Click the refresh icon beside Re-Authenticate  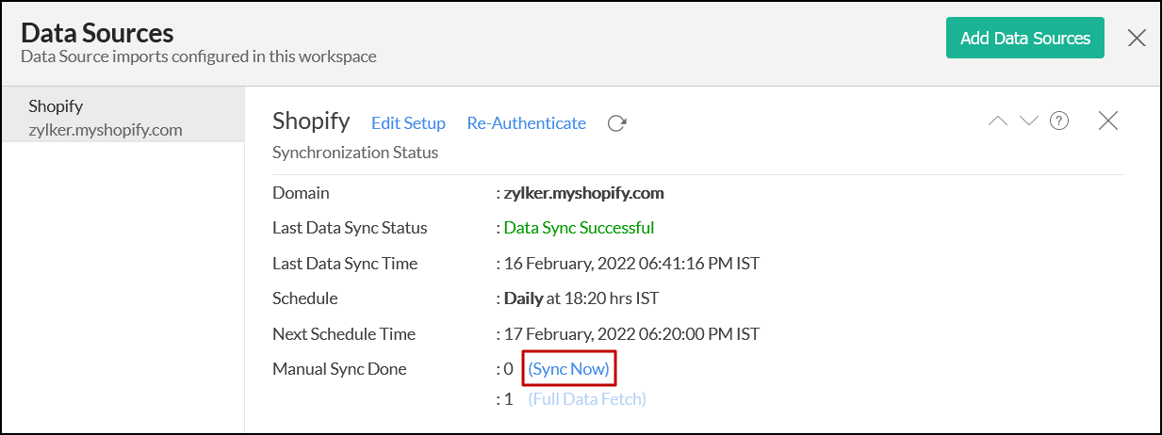tap(617, 123)
